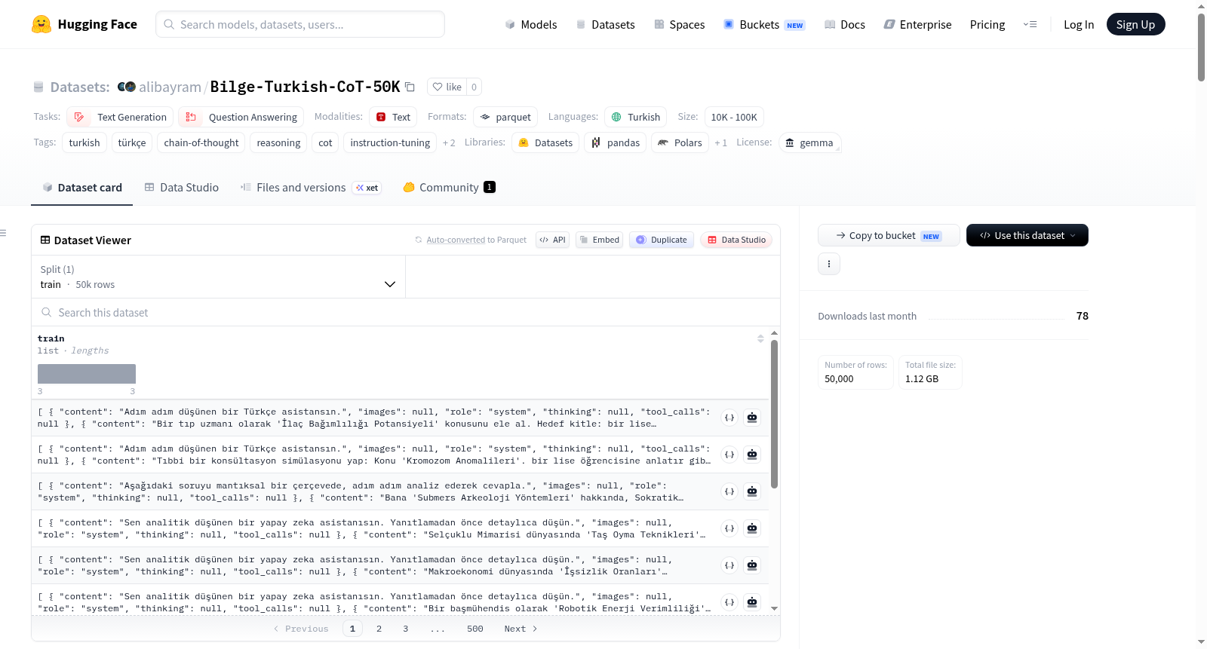Open chat view for the 'Kromozom Anomalileri' row
Image resolution: width=1207 pixels, height=649 pixels.
click(x=752, y=455)
